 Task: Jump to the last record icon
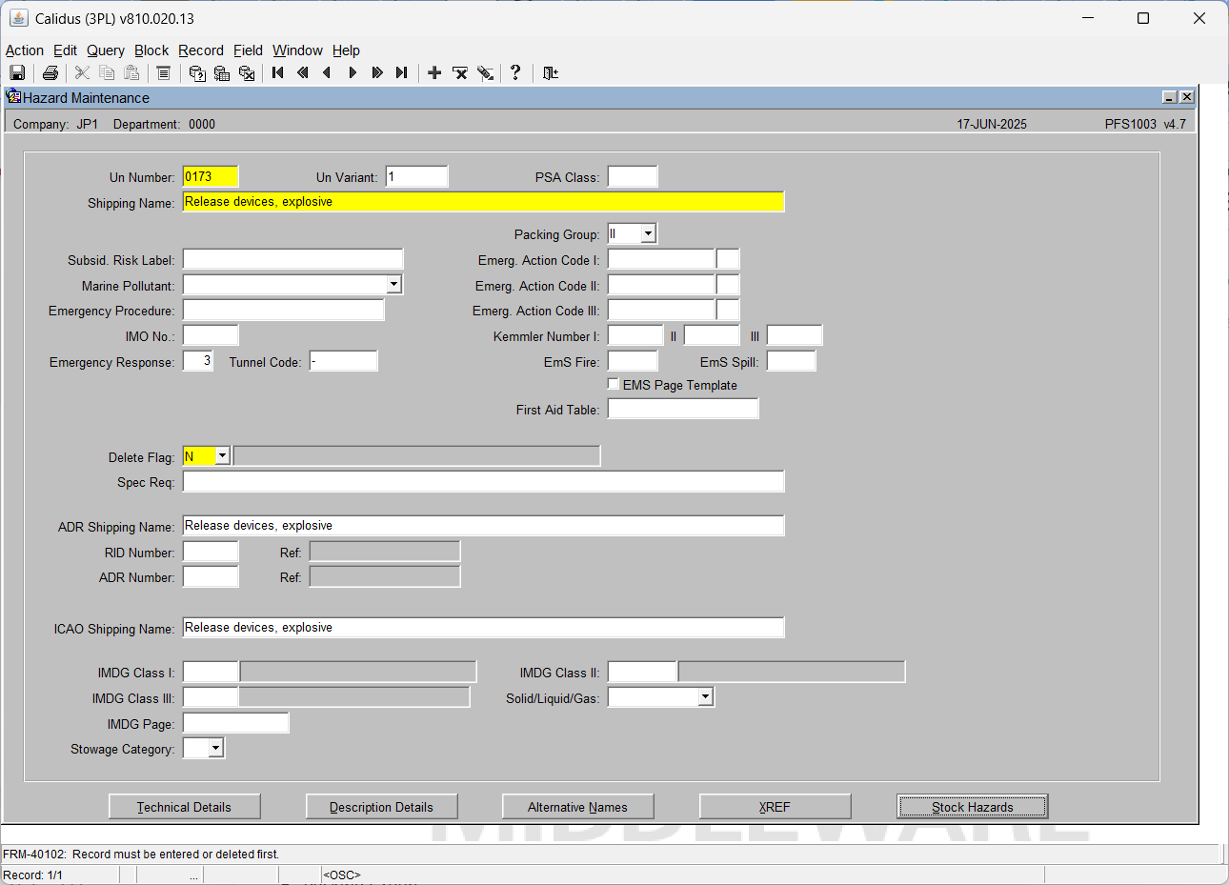click(x=402, y=72)
